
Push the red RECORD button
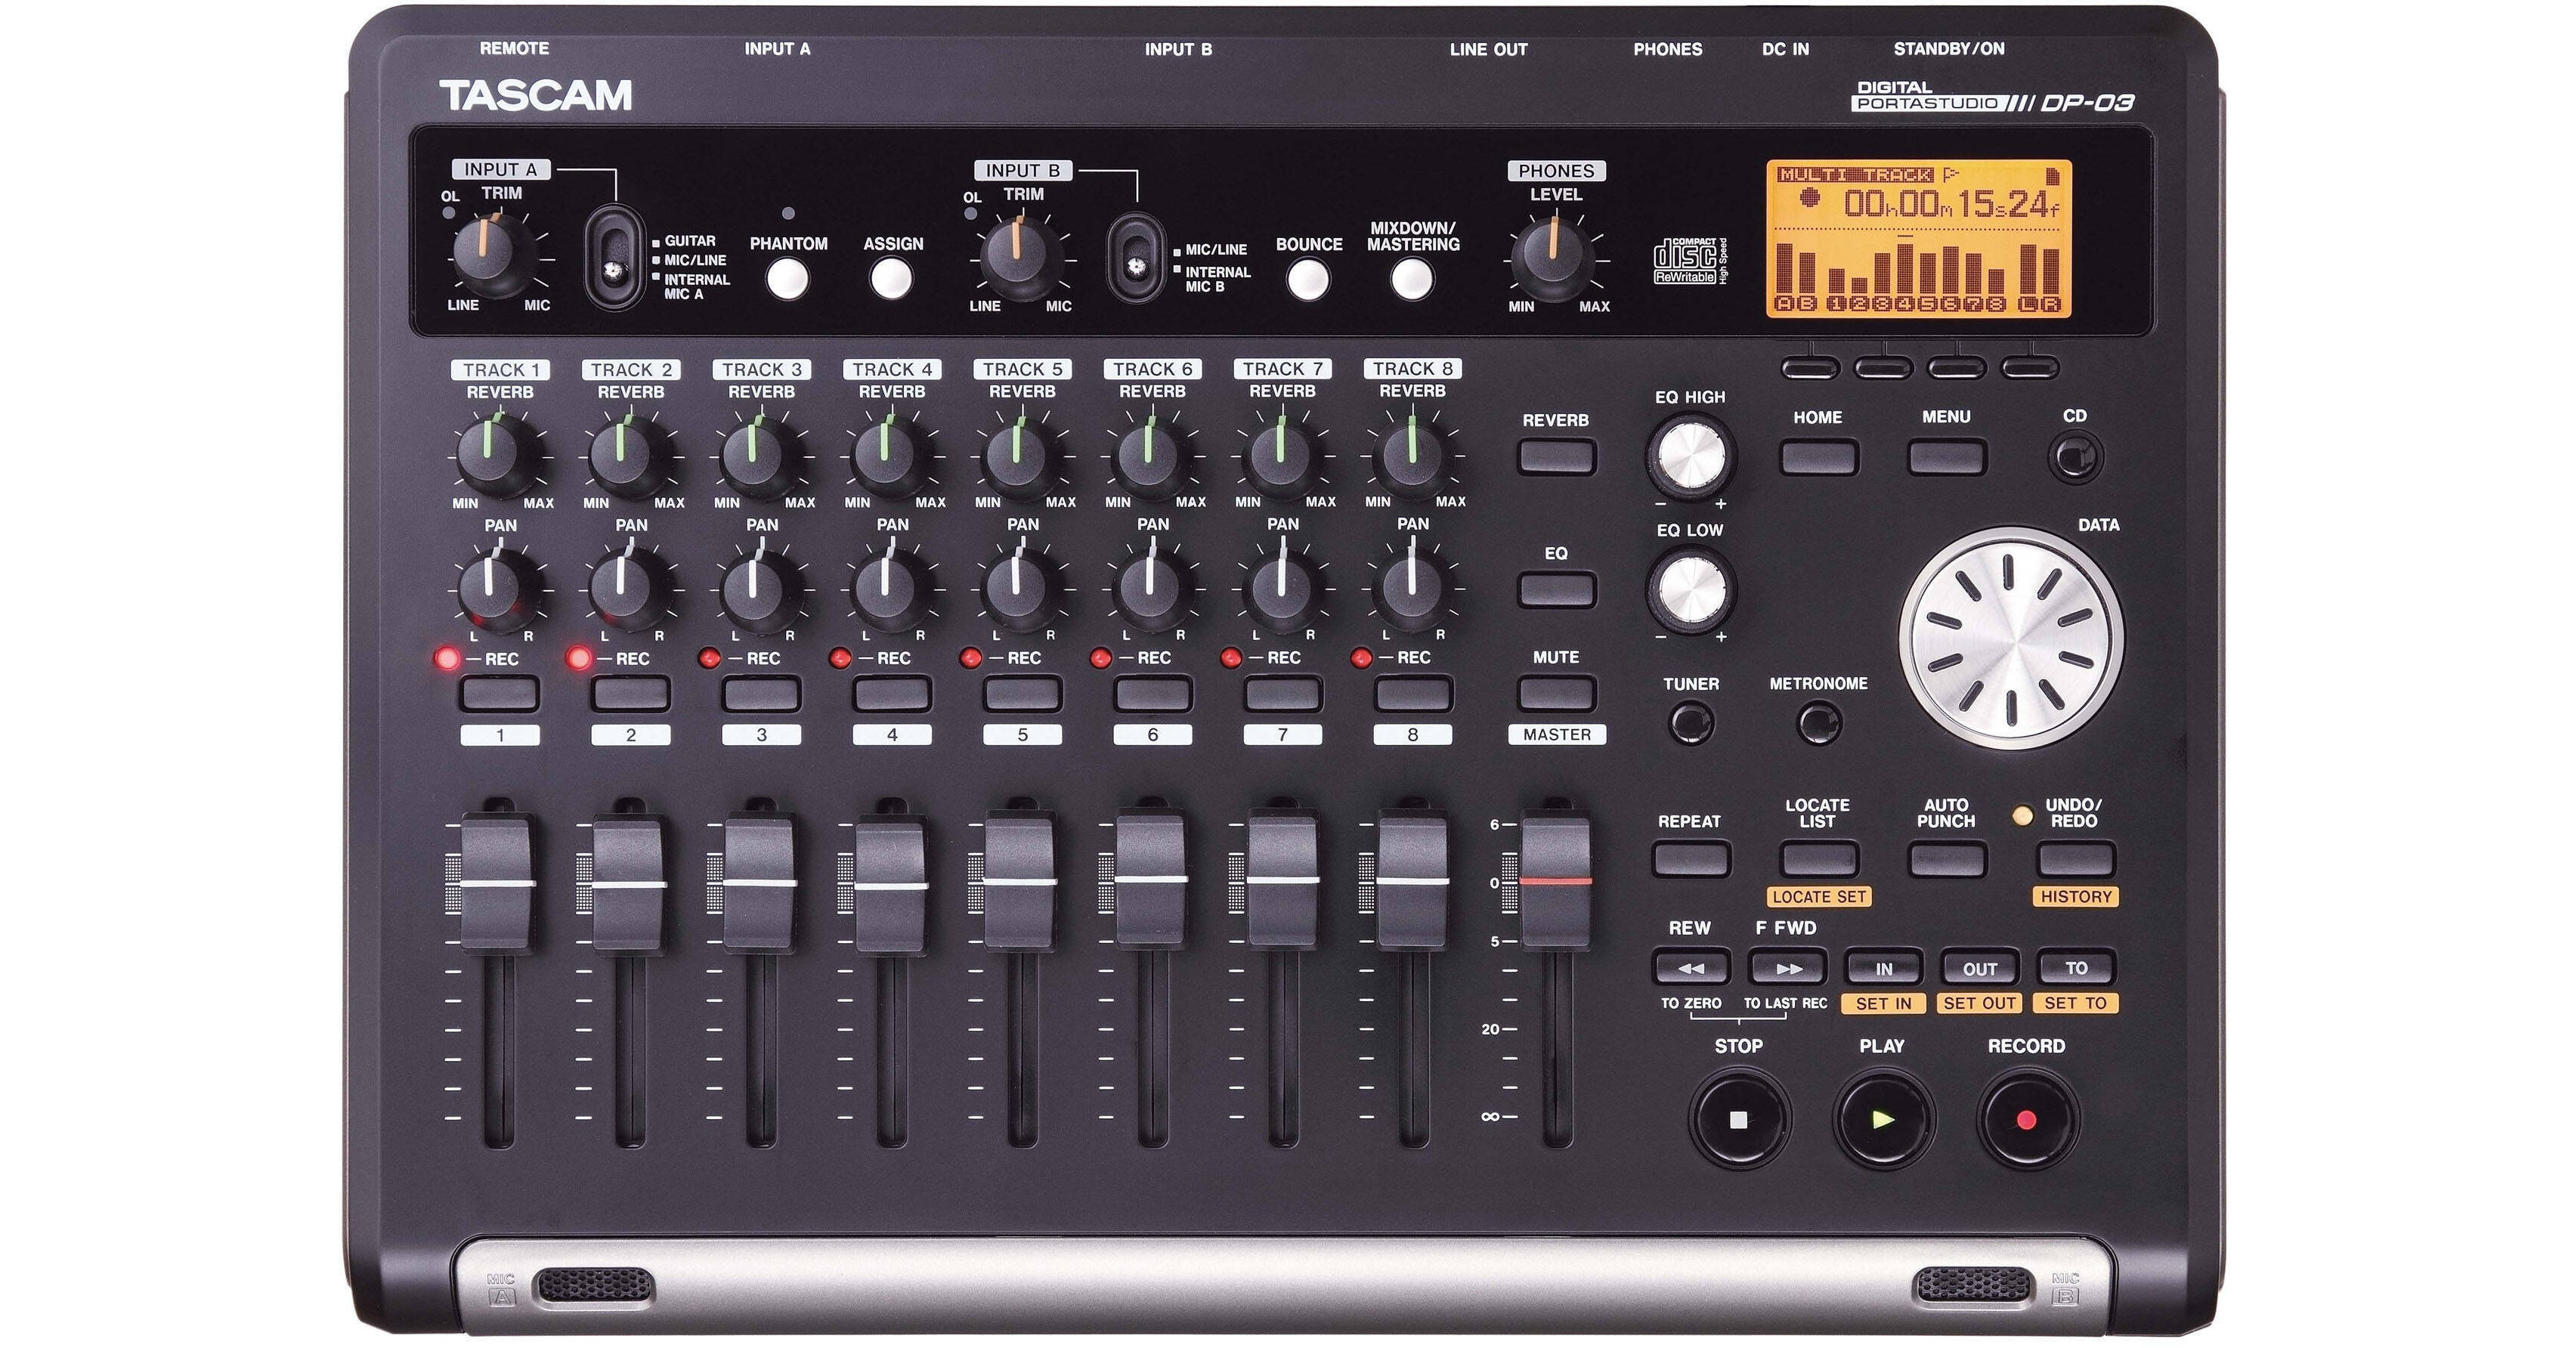point(2027,1119)
